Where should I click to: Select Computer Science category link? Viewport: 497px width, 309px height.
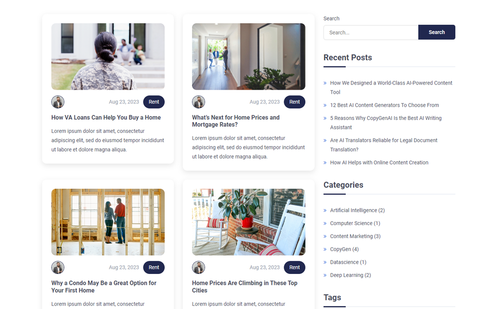click(351, 224)
